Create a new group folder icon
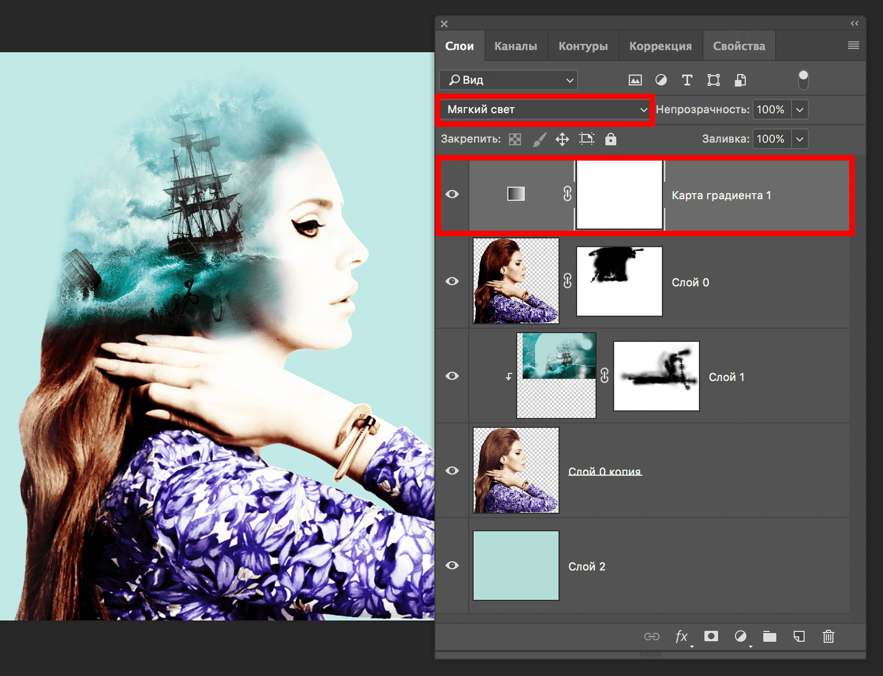The image size is (883, 676). (769, 636)
